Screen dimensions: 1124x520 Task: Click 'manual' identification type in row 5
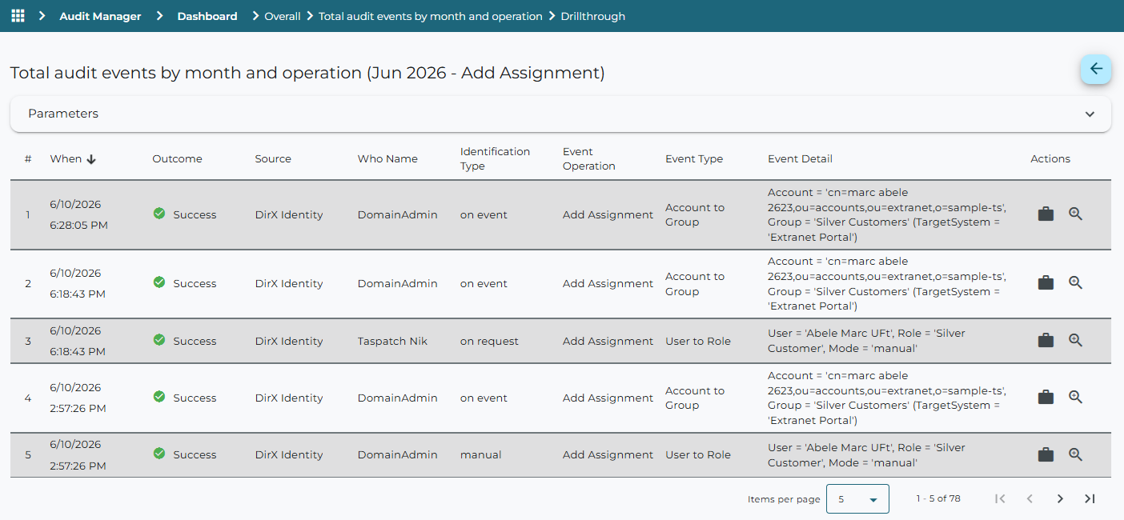[480, 454]
